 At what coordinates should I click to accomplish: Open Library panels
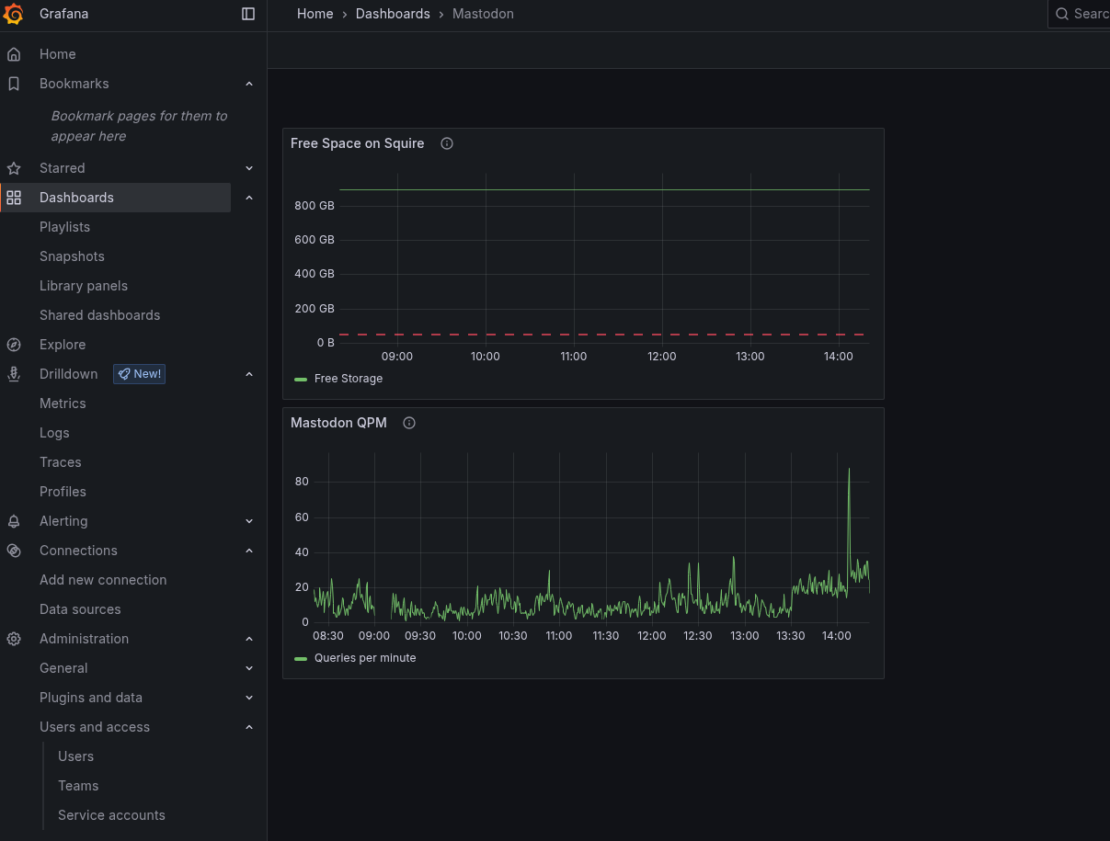click(84, 286)
